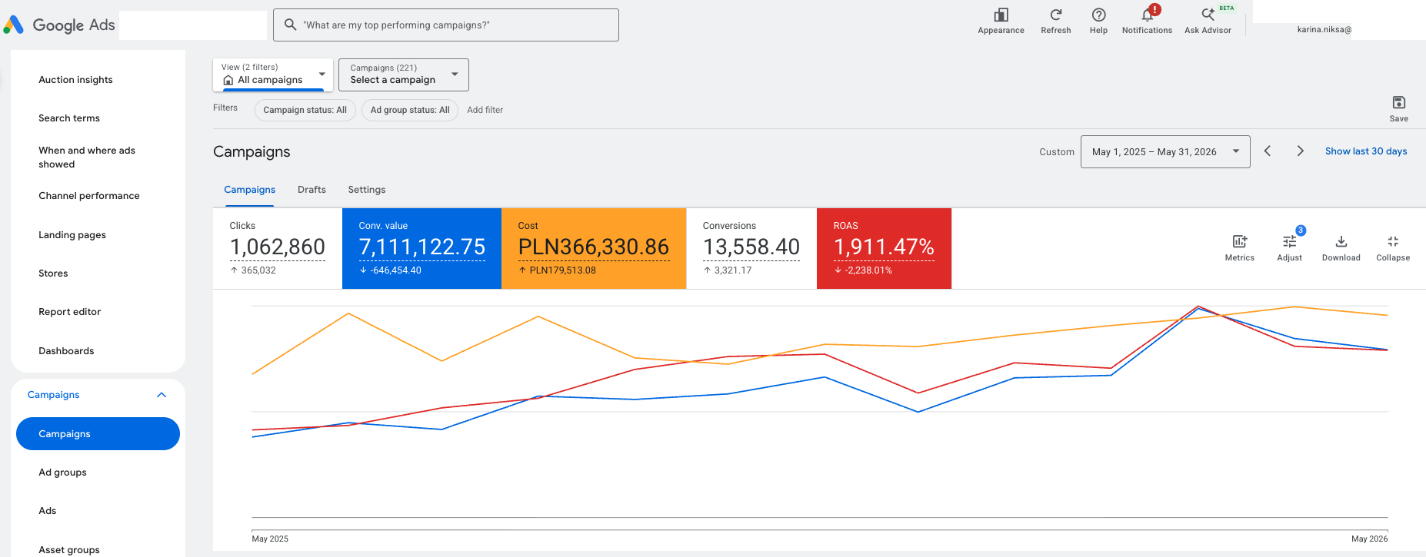
Task: Open the Clicks metric selector
Action: [278, 248]
